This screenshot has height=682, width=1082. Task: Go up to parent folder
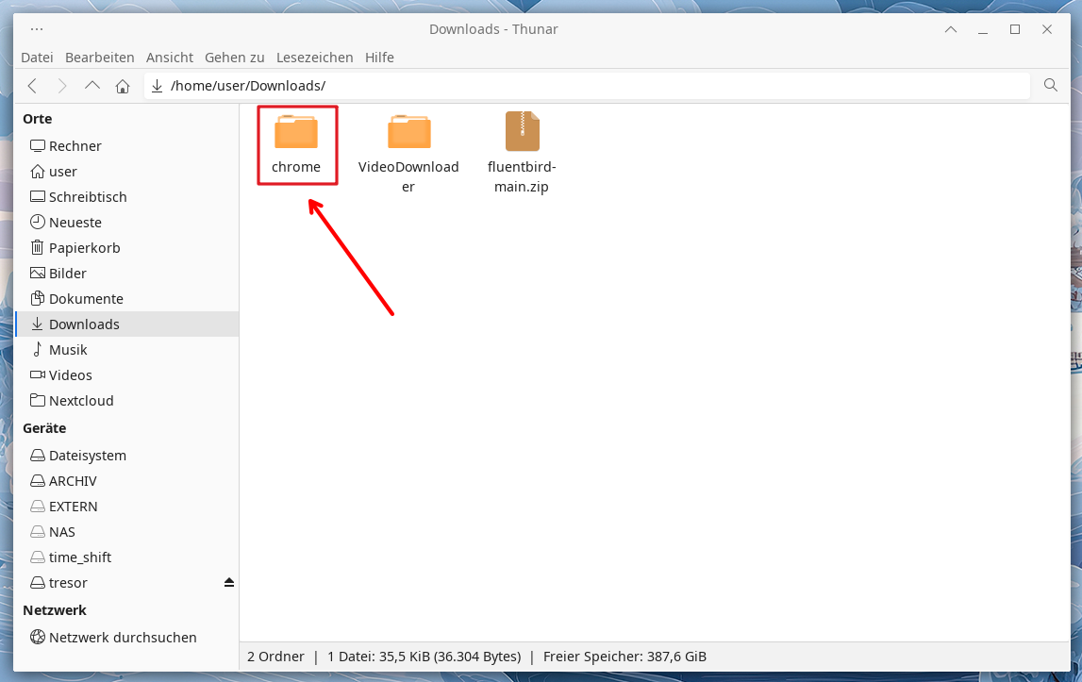92,86
